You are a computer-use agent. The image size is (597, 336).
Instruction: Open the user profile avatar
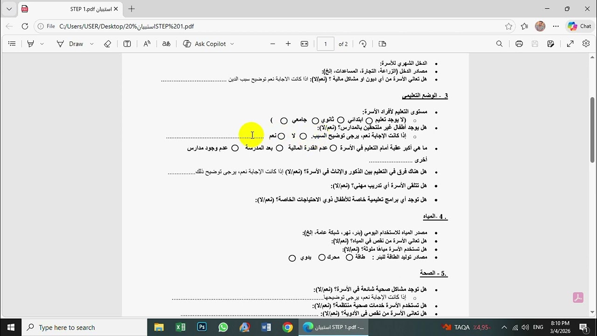[x=540, y=27]
